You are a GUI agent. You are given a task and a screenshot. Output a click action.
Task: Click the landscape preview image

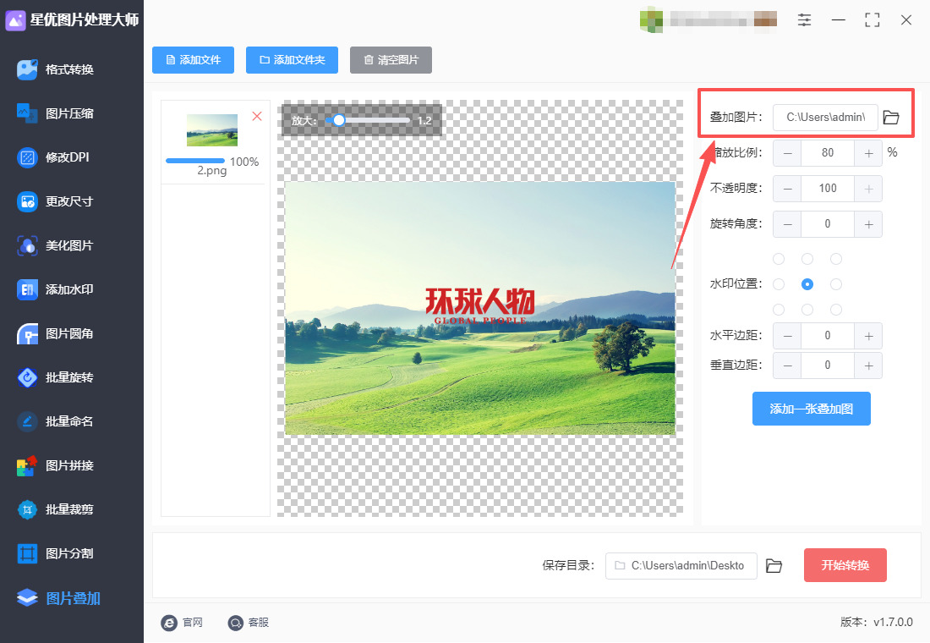click(x=480, y=308)
